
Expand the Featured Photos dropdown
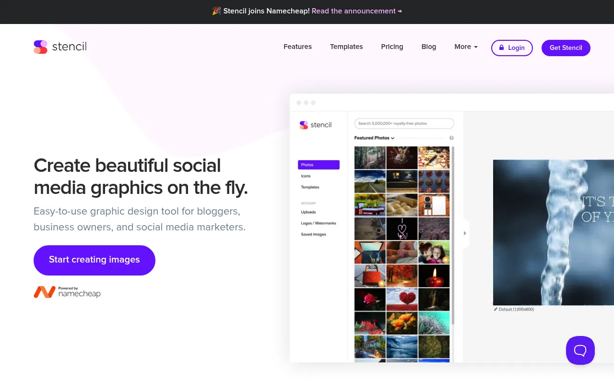click(374, 138)
